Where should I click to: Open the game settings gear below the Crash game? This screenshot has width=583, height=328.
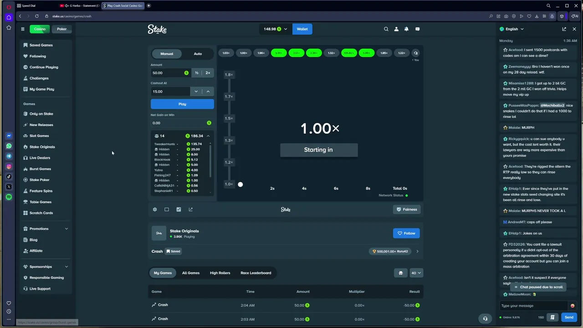click(155, 210)
